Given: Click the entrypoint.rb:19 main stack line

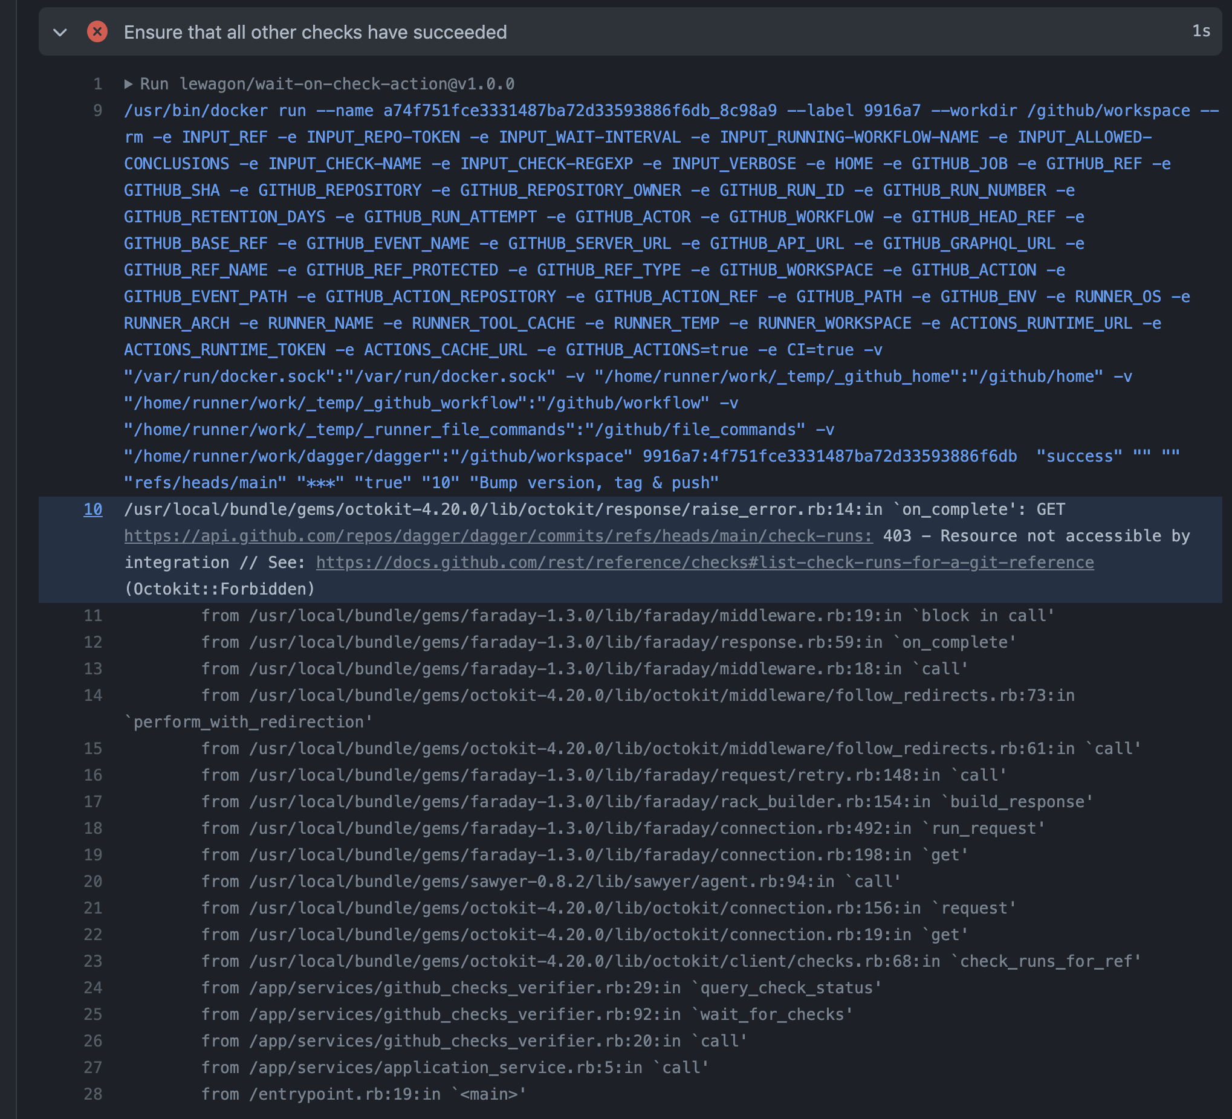Looking at the screenshot, I should pos(363,1094).
